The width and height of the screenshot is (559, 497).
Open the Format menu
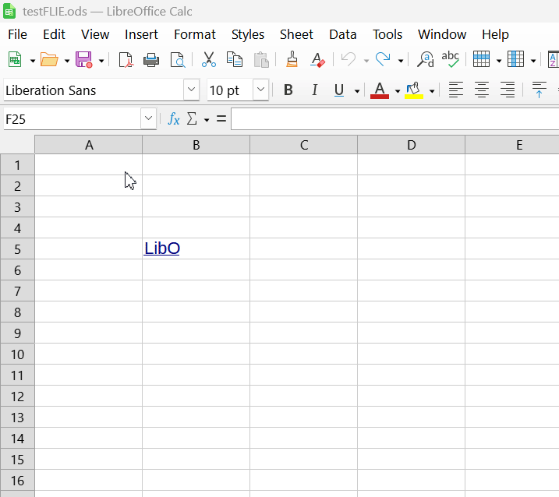(194, 34)
